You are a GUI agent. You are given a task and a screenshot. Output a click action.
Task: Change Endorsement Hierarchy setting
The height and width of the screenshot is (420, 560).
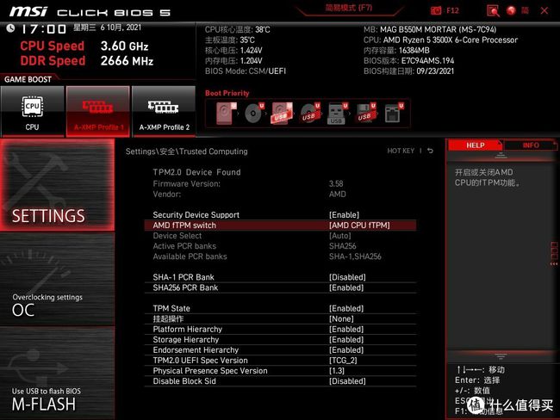pyautogui.click(x=280, y=350)
